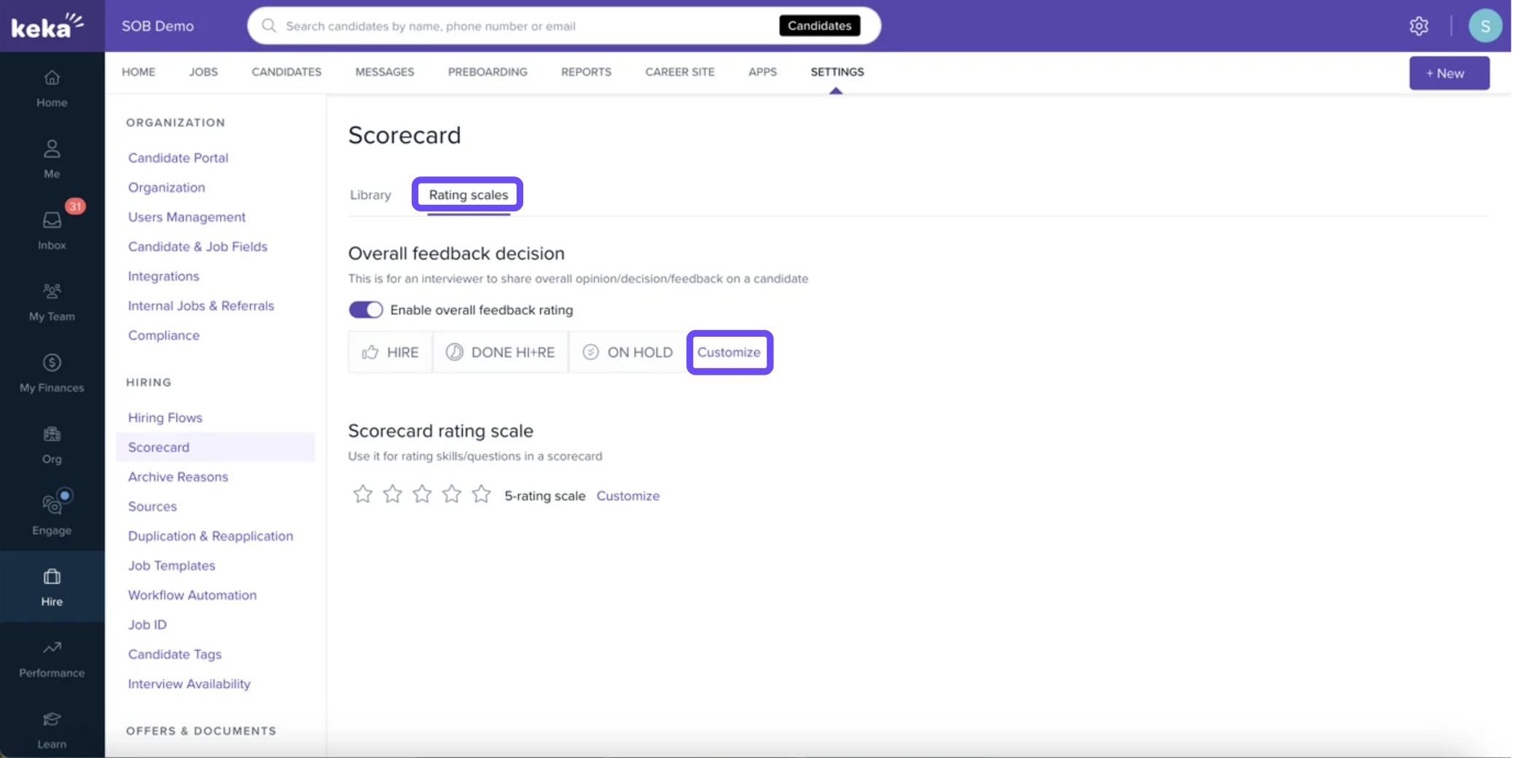Switch to the Library tab

[x=370, y=195]
